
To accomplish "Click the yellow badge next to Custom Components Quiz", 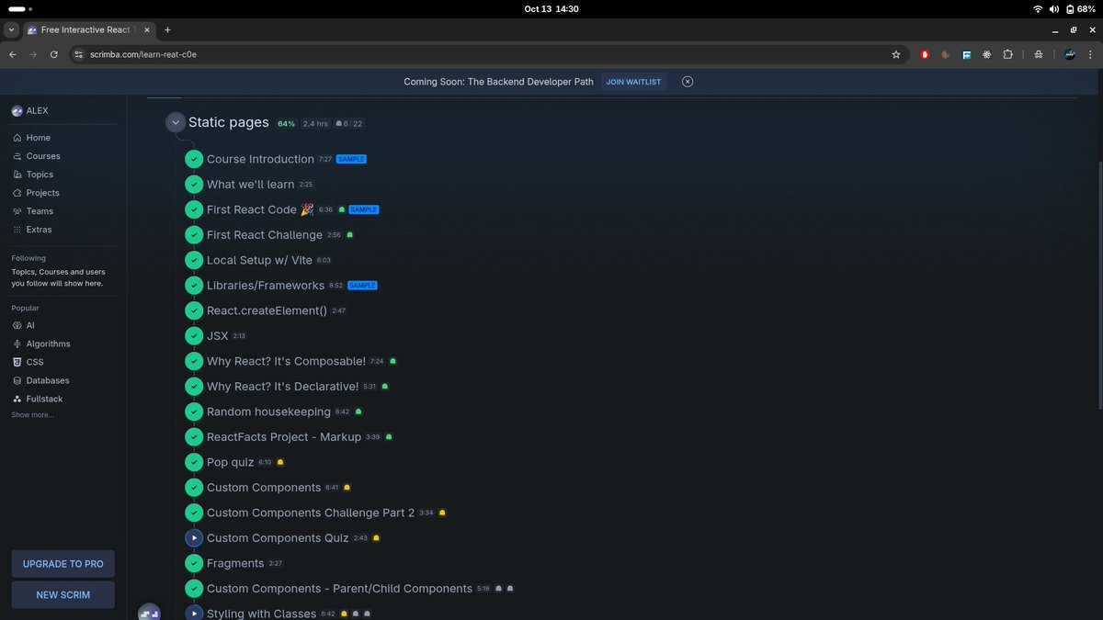I will coord(376,538).
